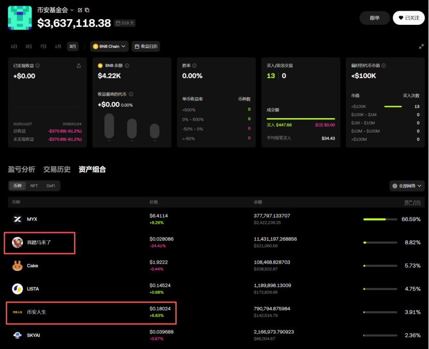429x349 pixels.
Task: Select the DeFi segment filter
Action: pyautogui.click(x=51, y=185)
